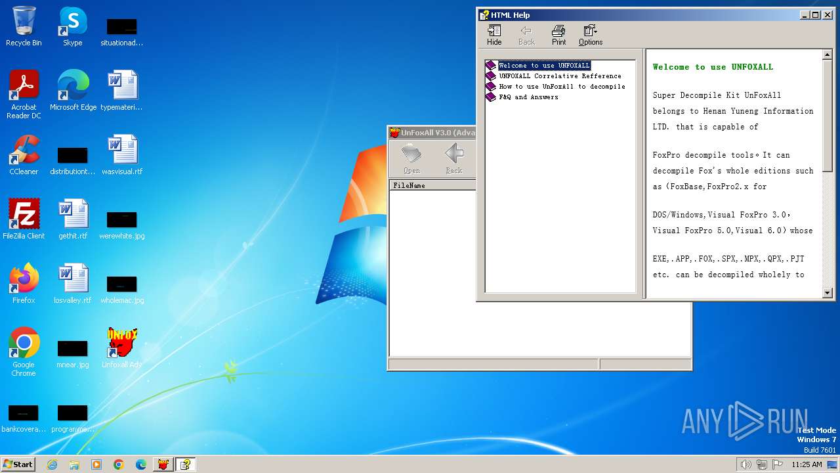
Task: Click the FileName column header in UnFoxAll
Action: [x=433, y=185]
